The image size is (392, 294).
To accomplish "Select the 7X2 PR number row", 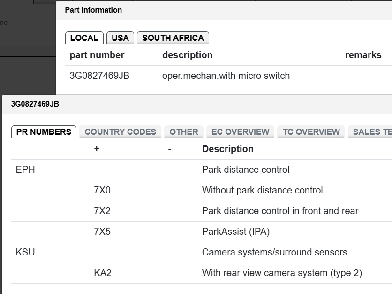I will pos(202,211).
